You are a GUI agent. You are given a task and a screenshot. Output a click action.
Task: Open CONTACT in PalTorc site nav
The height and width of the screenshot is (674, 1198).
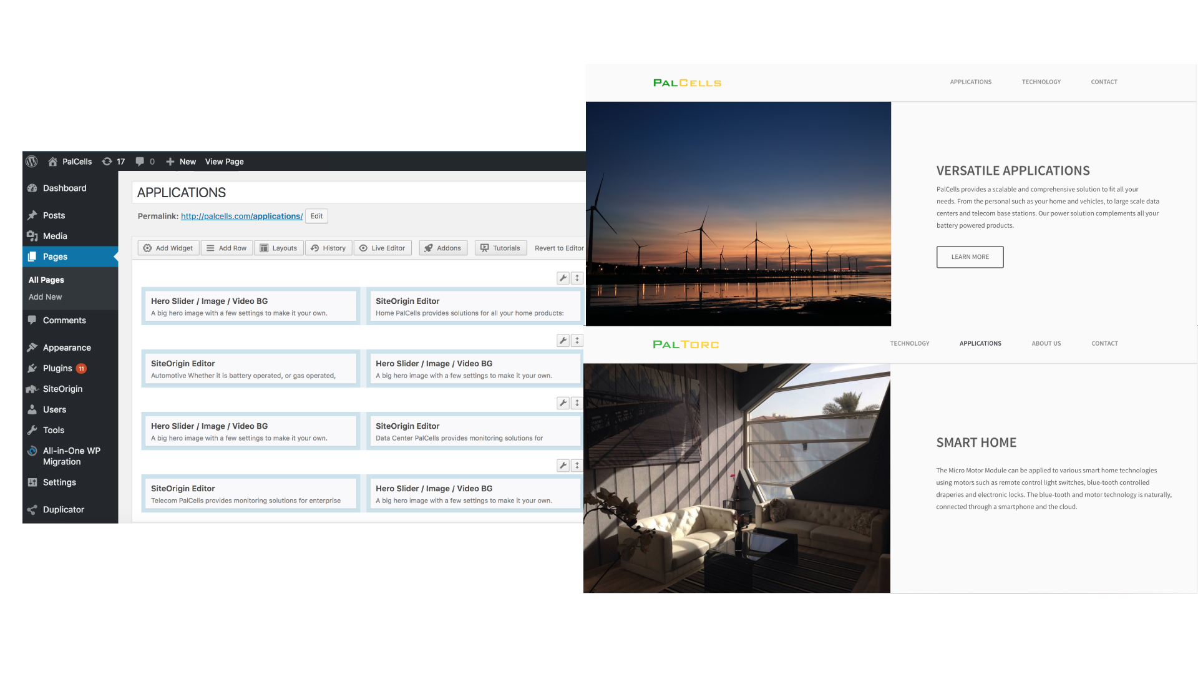[1104, 343]
